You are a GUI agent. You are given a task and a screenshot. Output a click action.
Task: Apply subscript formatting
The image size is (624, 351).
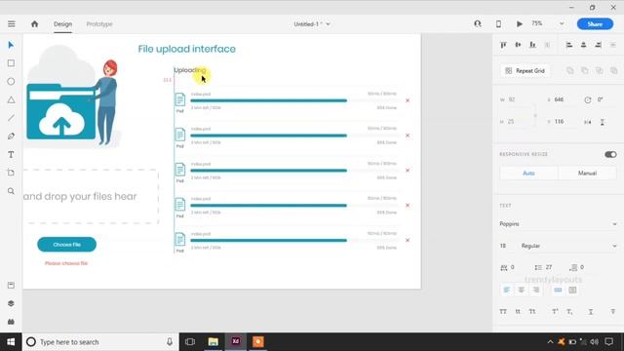click(x=569, y=311)
